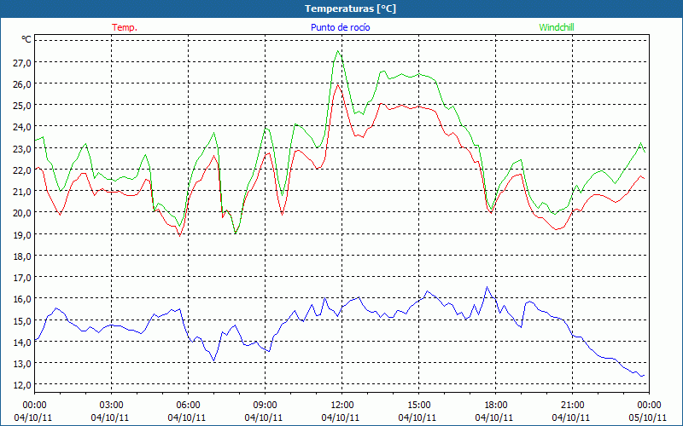683x426 pixels.
Task: Click the 14,0 y-axis value
Action: click(x=22, y=343)
